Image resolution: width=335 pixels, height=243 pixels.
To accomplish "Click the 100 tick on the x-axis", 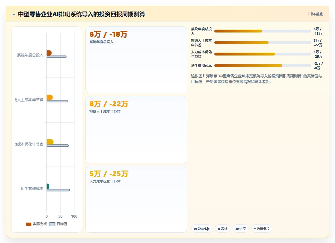I will point(74,216).
